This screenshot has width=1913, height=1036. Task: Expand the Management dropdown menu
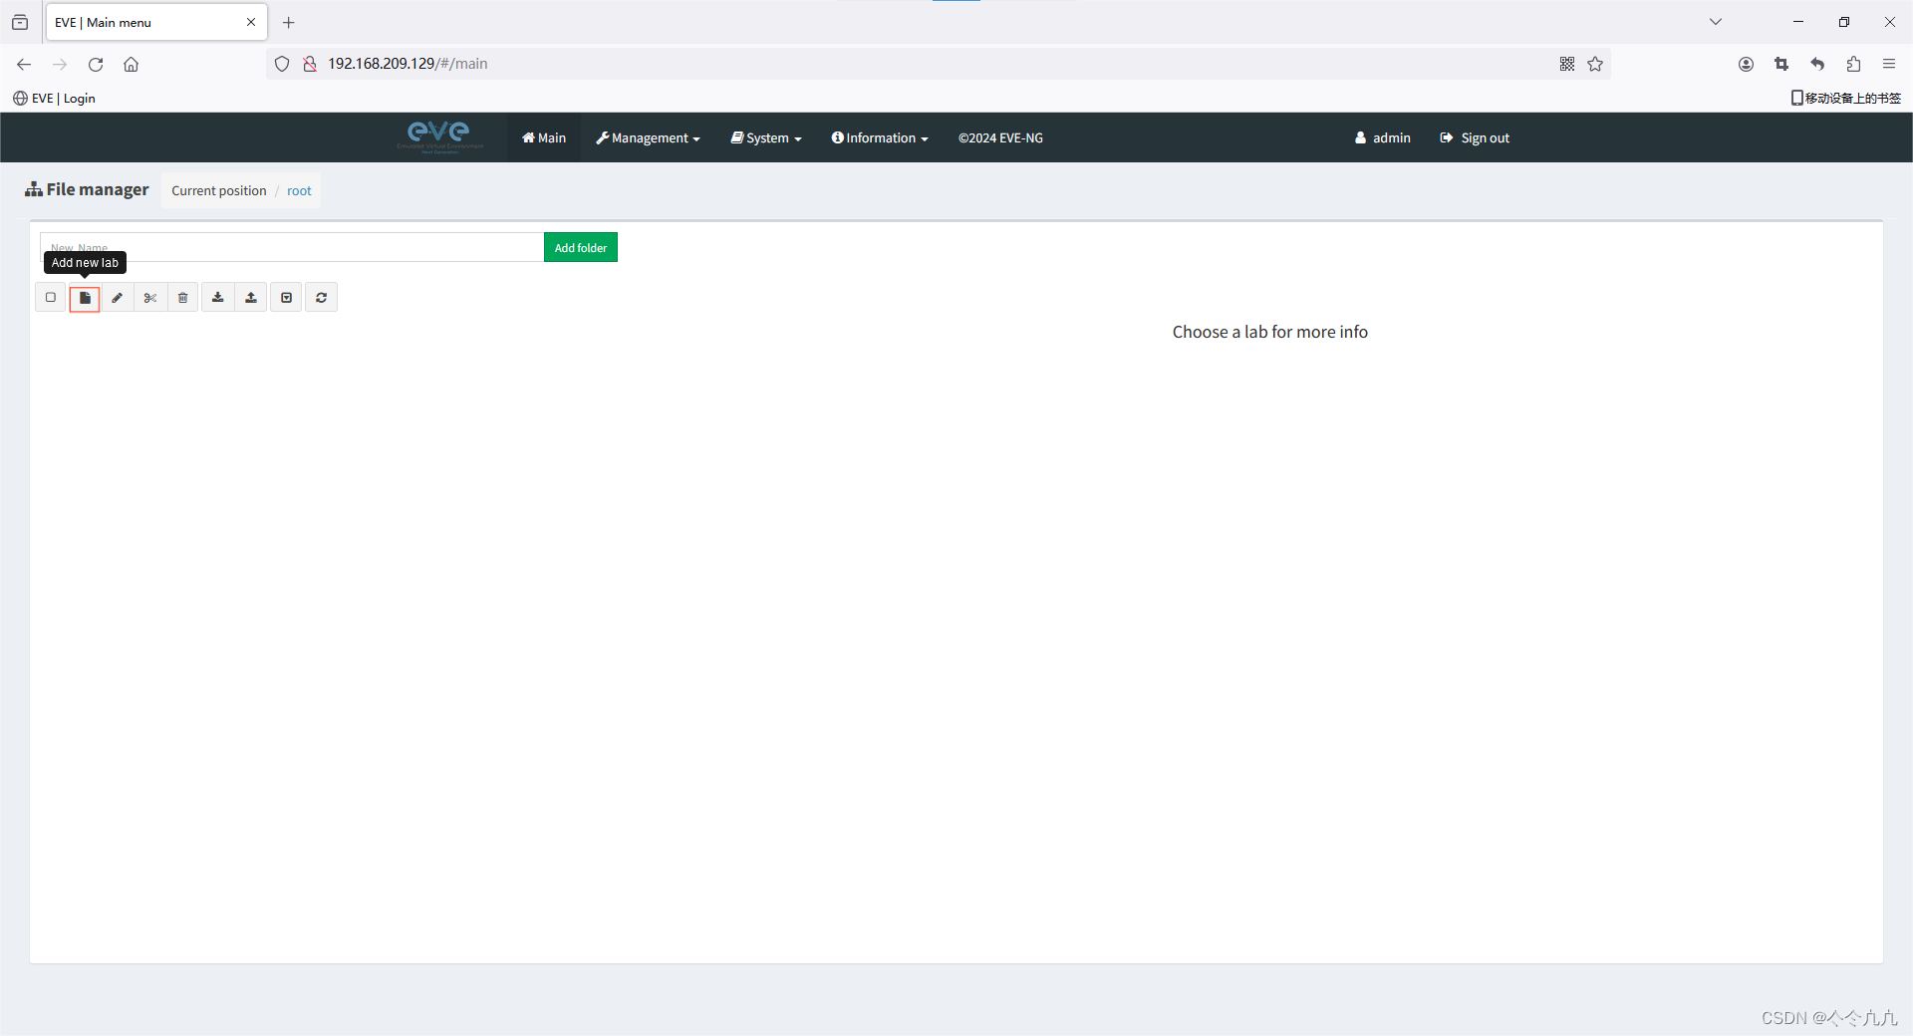pyautogui.click(x=648, y=137)
